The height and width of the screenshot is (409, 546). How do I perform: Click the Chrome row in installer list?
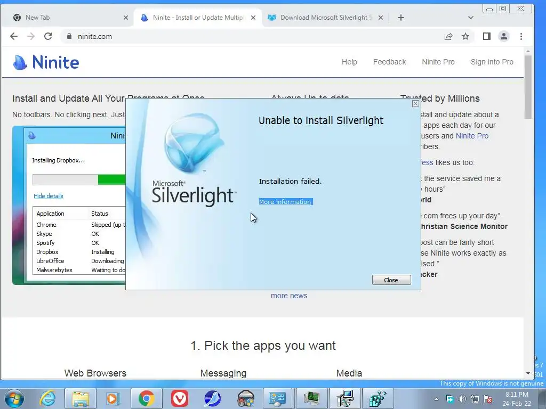point(80,225)
